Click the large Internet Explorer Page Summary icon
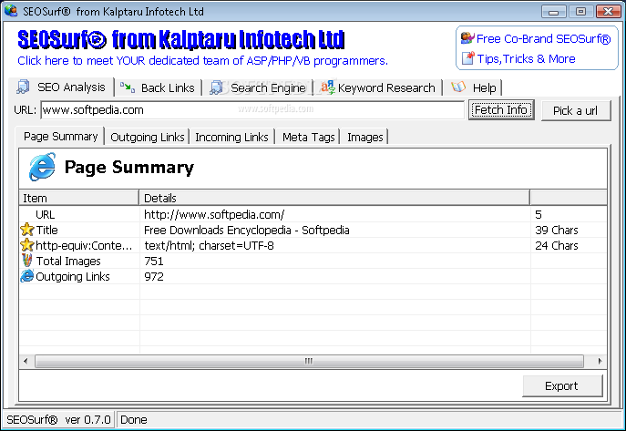This screenshot has height=431, width=626. click(x=42, y=167)
